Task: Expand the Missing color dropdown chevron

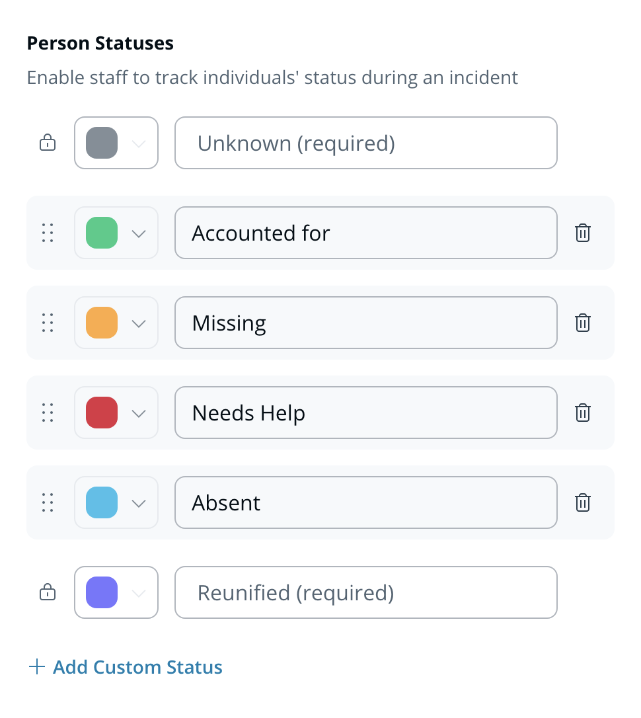Action: (138, 323)
